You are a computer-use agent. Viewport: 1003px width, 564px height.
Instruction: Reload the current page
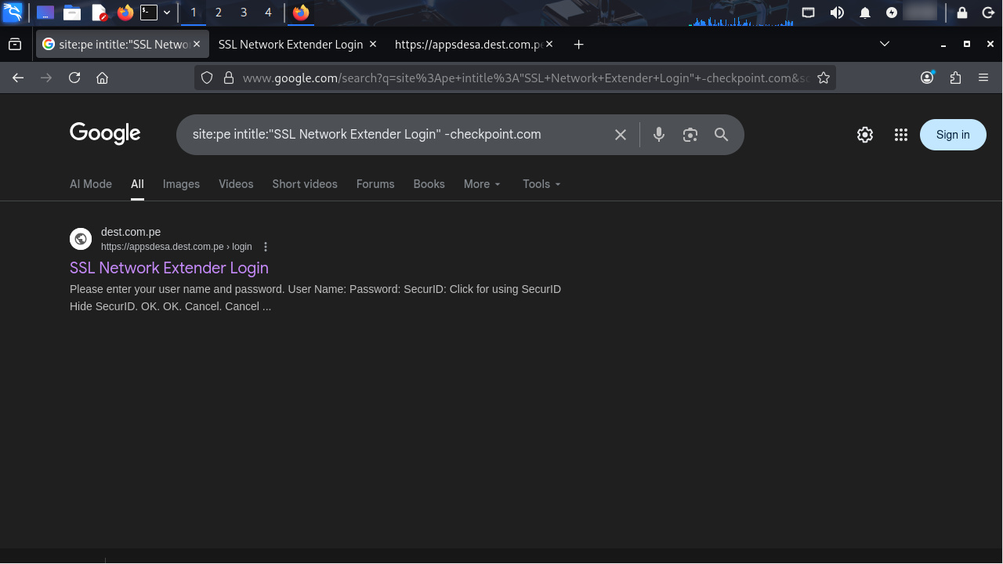(x=74, y=78)
